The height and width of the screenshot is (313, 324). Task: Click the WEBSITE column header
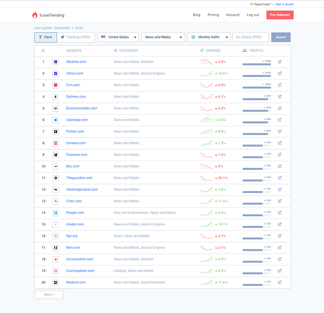74,51
